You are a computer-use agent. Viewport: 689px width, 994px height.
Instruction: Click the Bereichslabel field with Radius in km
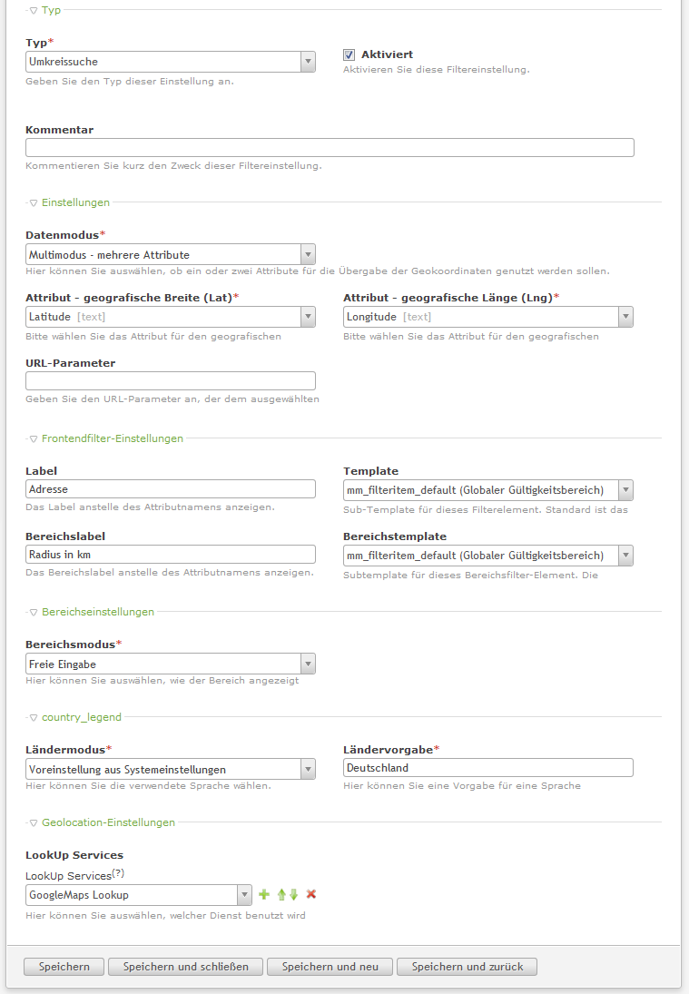click(171, 554)
